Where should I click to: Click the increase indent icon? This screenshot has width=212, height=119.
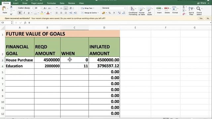point(75,13)
